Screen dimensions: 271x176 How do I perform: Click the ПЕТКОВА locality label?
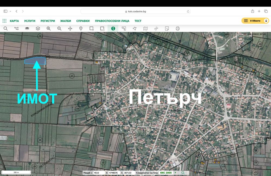[47, 163]
